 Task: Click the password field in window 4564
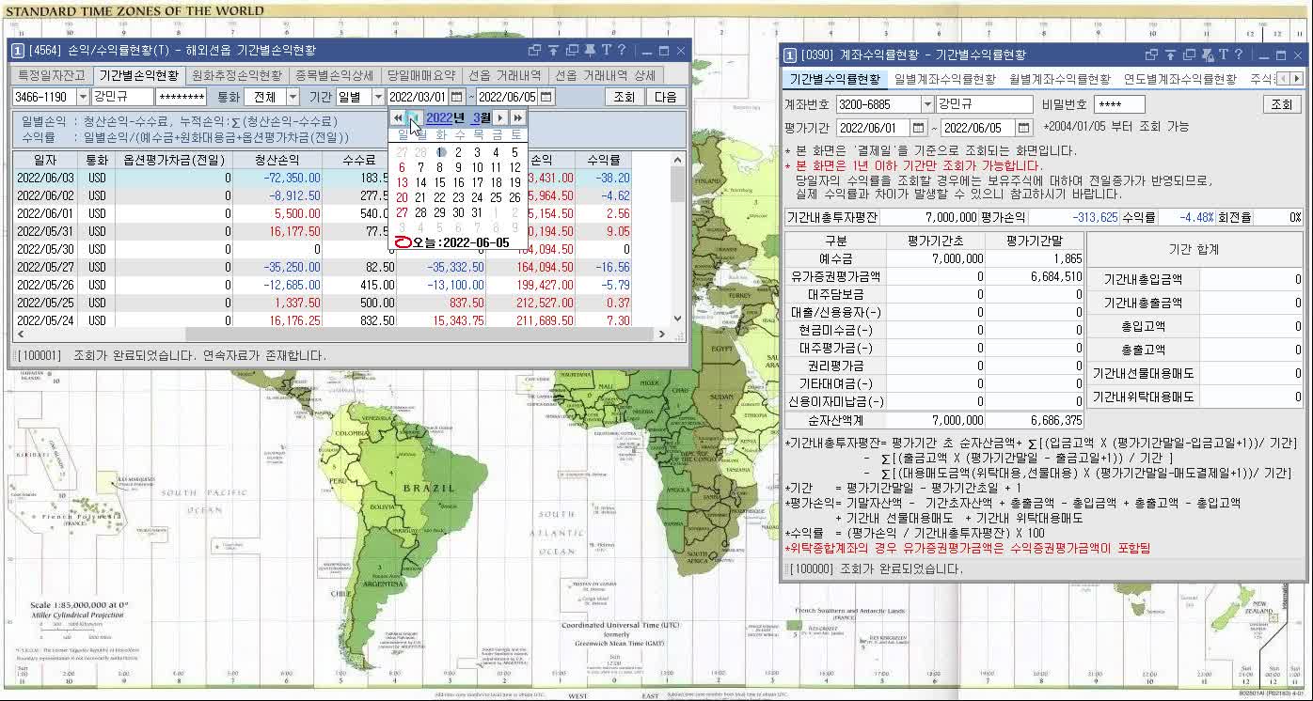182,97
